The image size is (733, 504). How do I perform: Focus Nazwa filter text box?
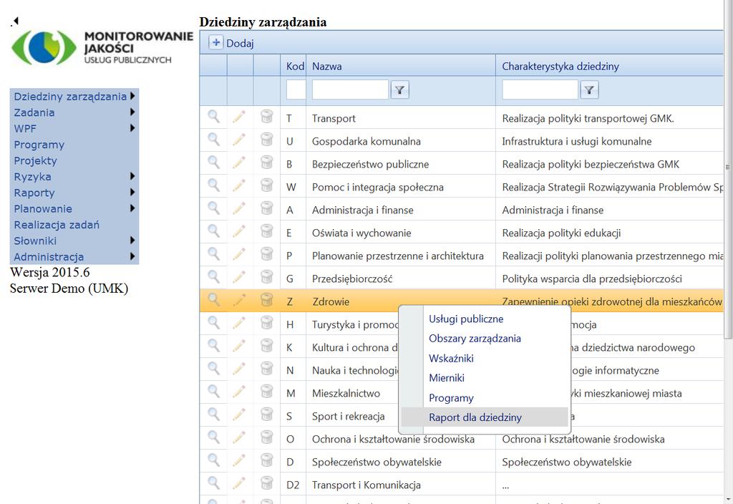click(x=350, y=89)
